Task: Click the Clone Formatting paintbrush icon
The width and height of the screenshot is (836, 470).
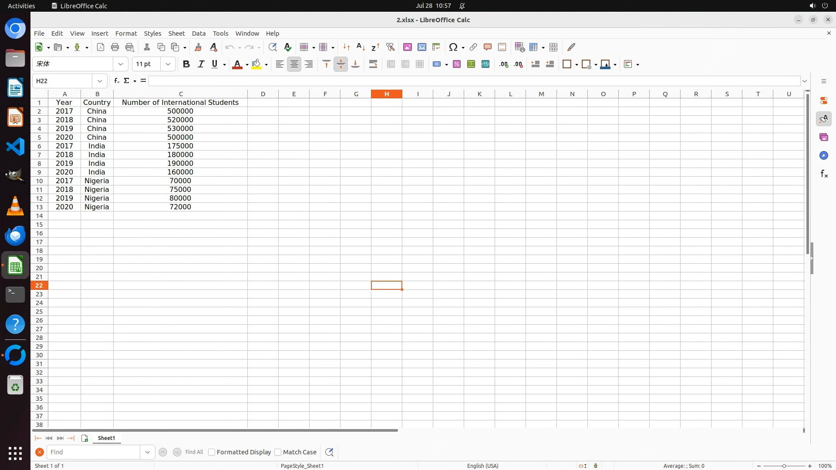Action: [x=198, y=47]
